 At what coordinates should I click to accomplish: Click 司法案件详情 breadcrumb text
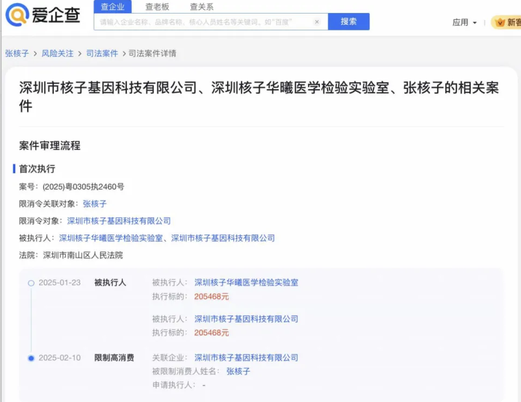(x=152, y=54)
